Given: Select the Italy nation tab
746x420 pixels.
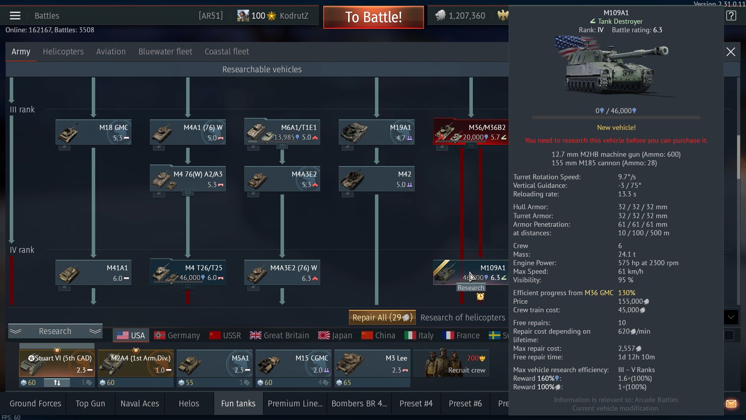Looking at the screenshot, I should 419,336.
